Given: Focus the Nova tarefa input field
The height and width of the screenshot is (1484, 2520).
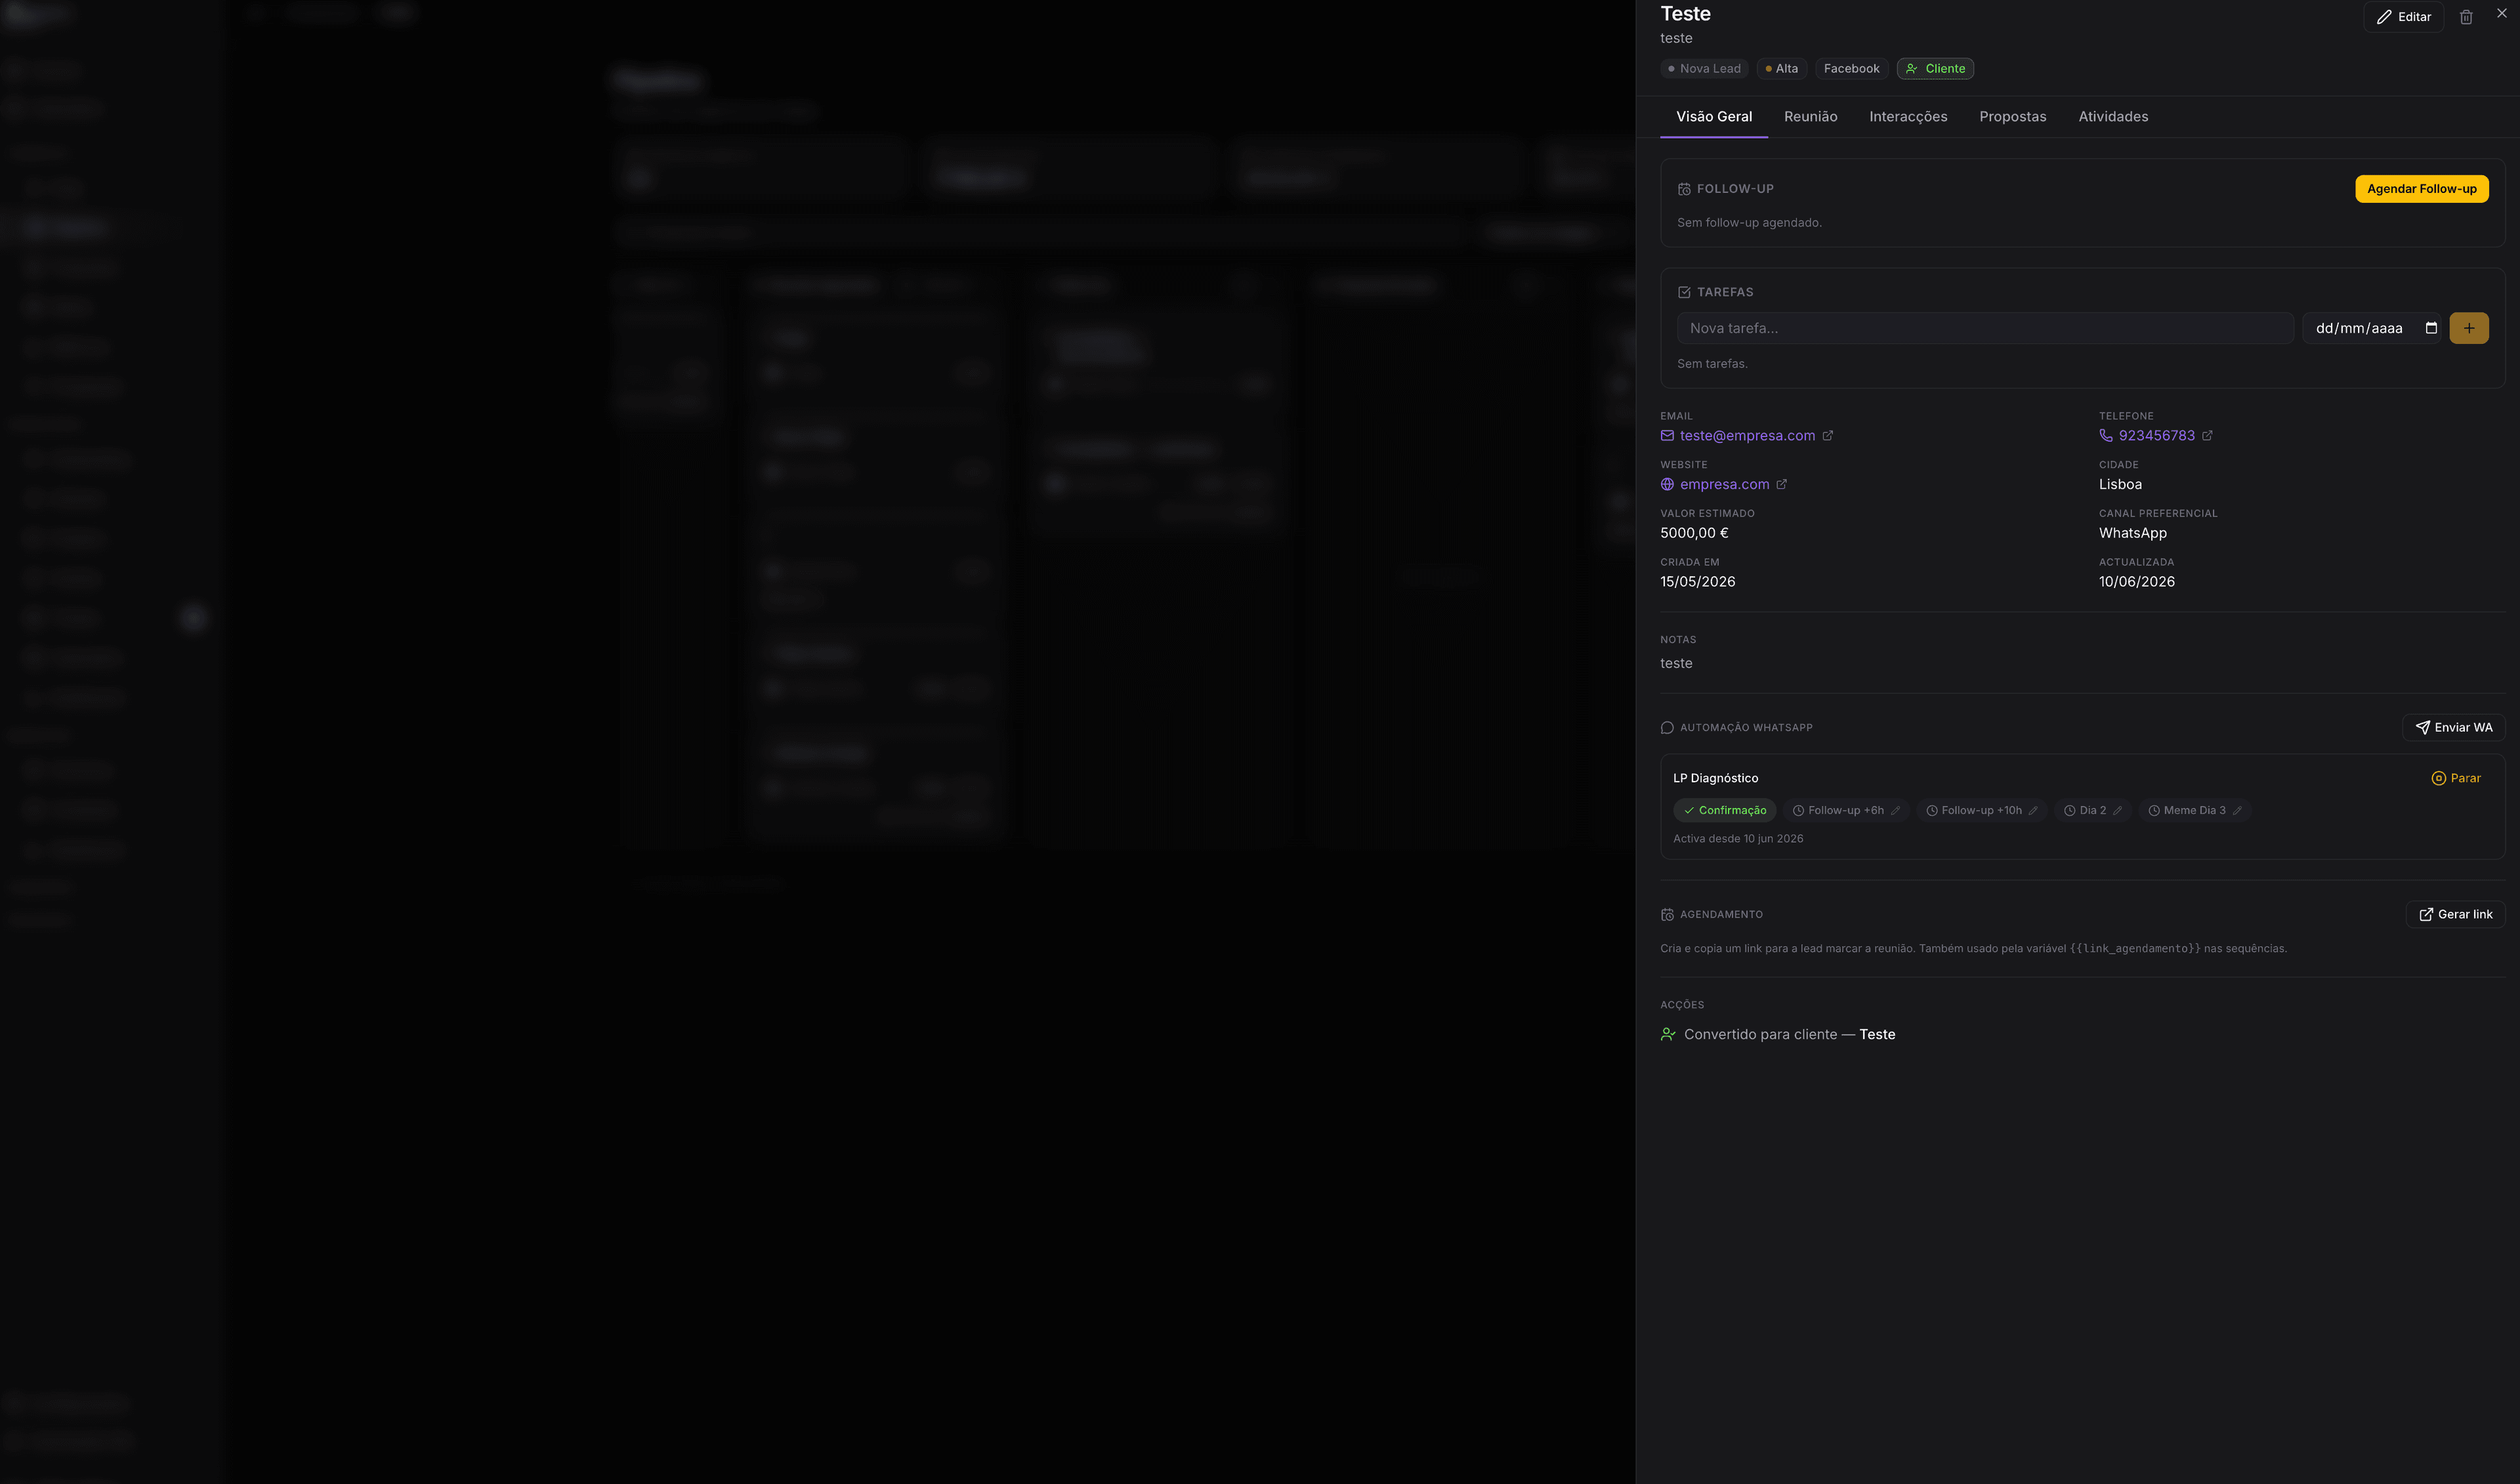Looking at the screenshot, I should (1985, 328).
